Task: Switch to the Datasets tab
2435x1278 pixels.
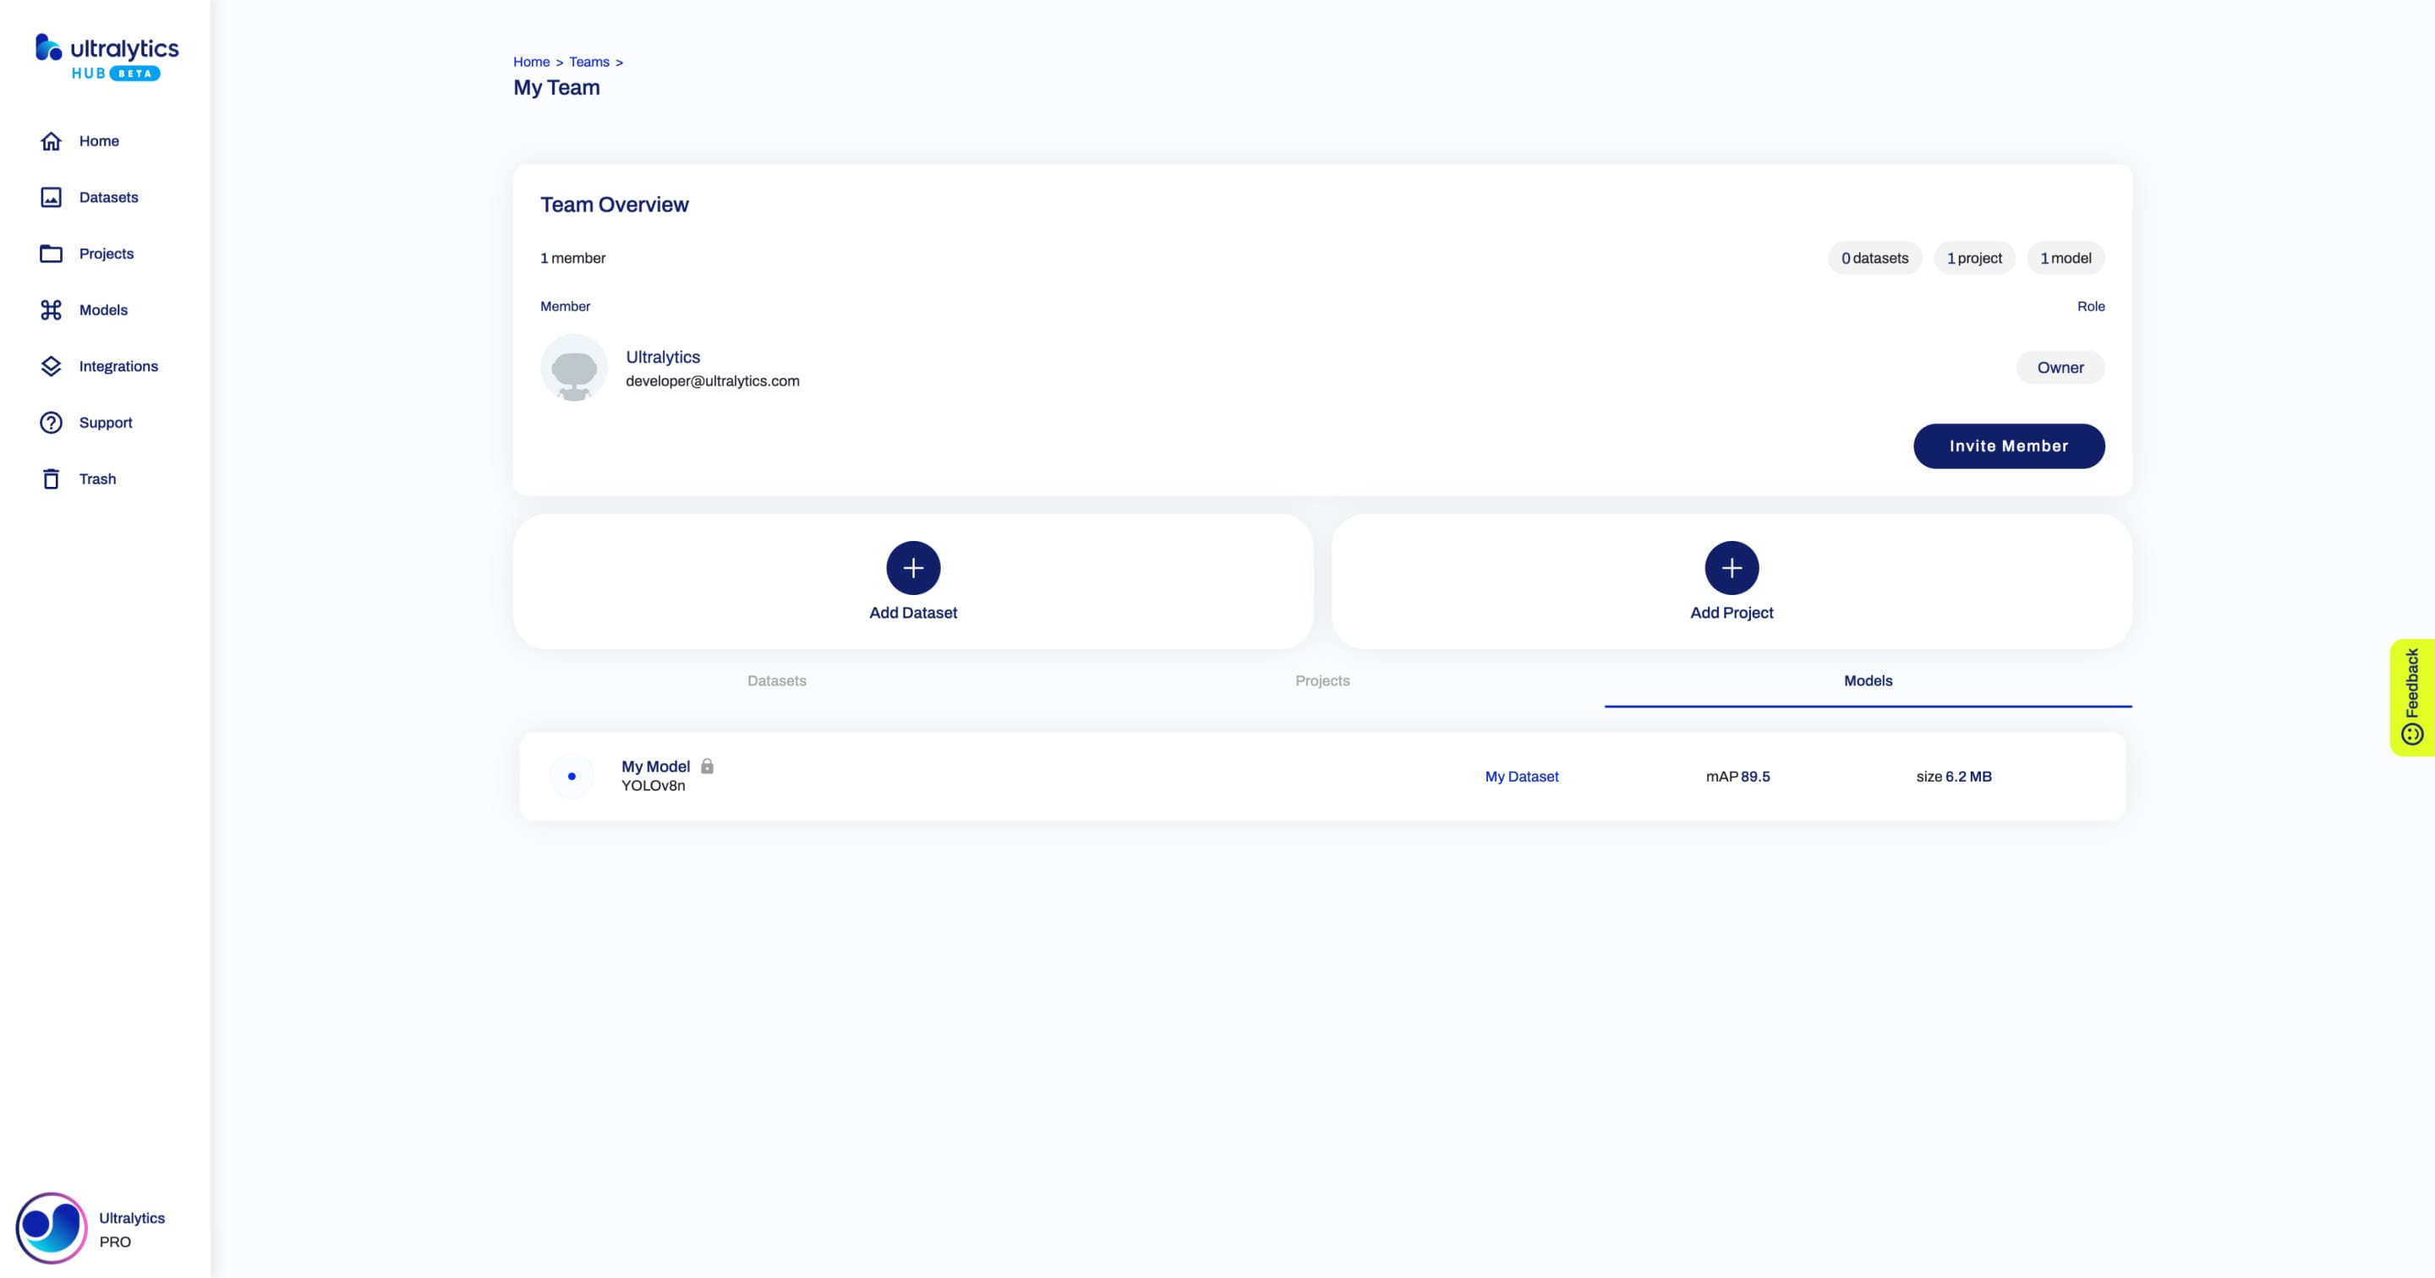Action: point(778,681)
